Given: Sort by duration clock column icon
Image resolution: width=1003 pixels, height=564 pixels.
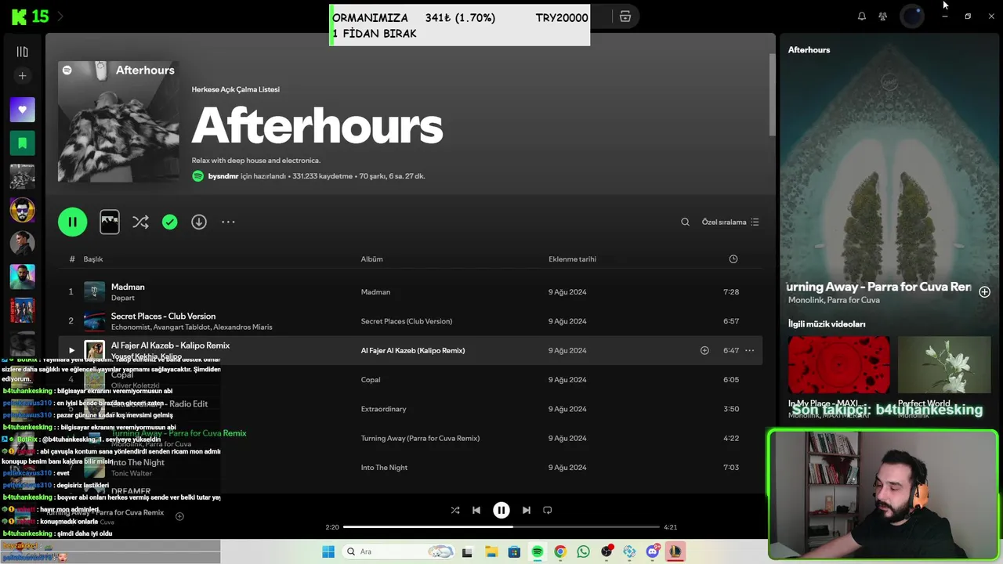Looking at the screenshot, I should pos(733,259).
